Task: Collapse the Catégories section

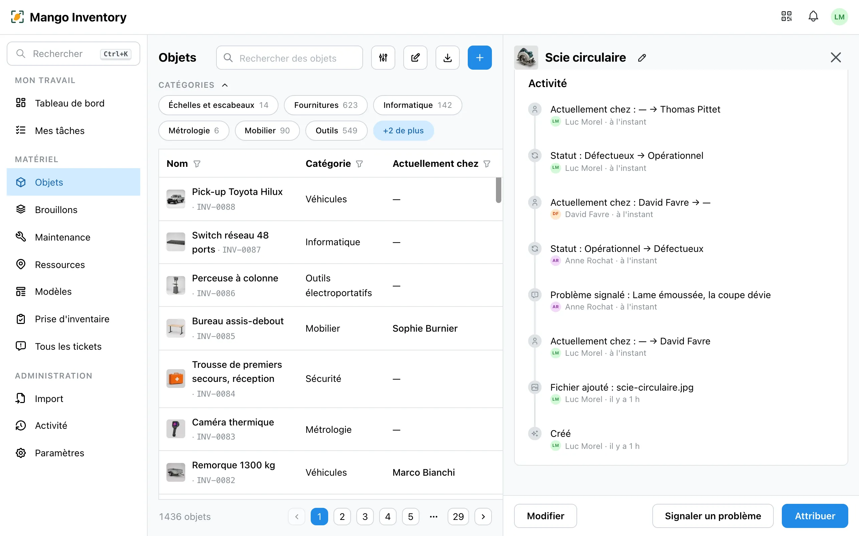Action: pos(225,85)
